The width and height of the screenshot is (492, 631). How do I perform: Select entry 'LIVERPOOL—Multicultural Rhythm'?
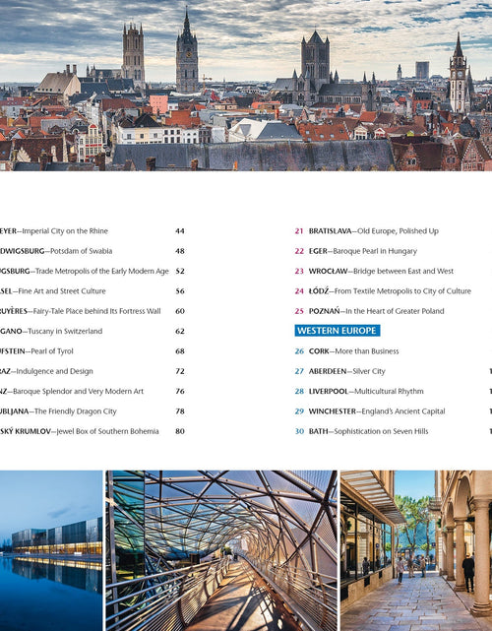point(366,391)
